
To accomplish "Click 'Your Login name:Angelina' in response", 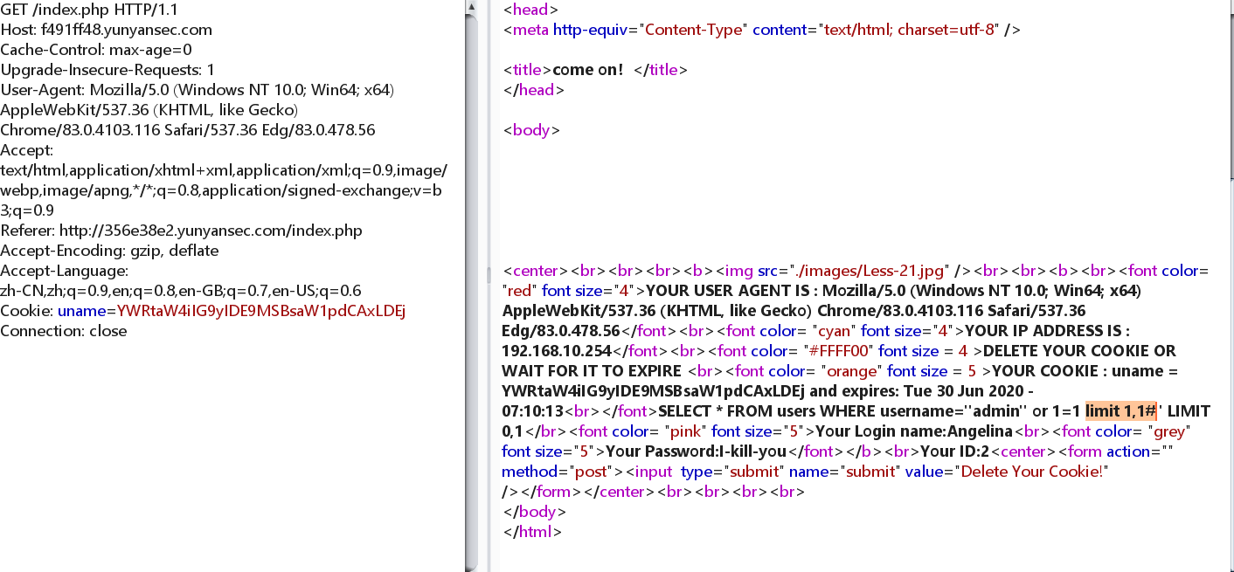I will click(914, 431).
